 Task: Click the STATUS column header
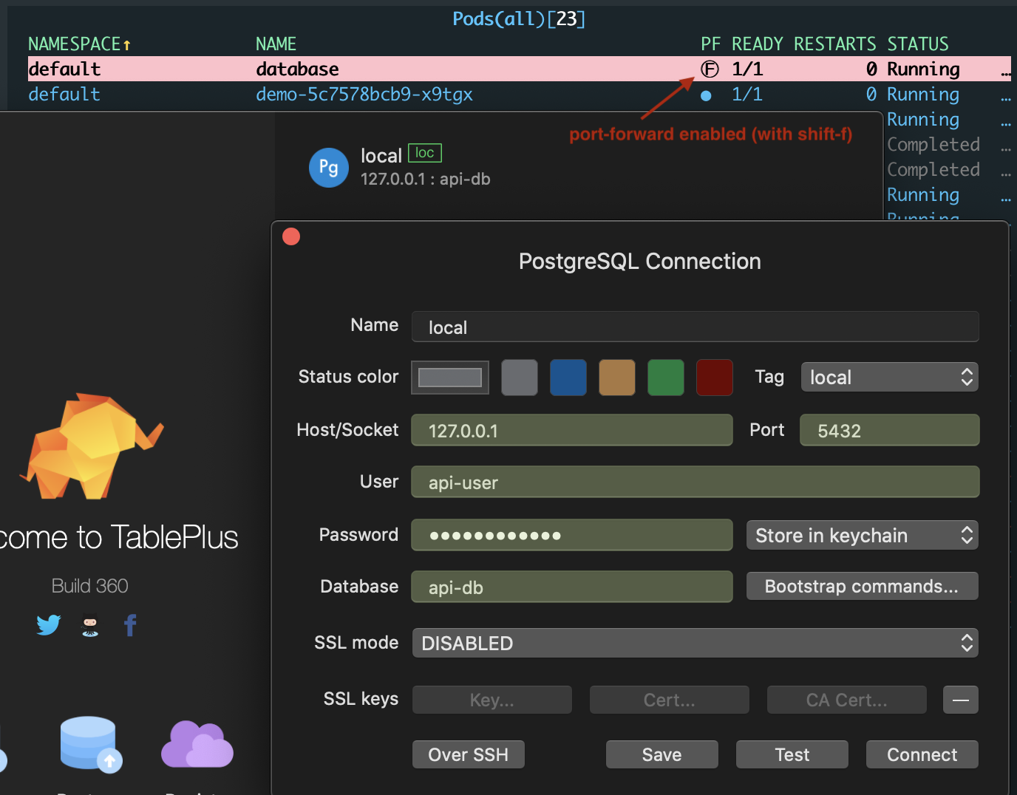[918, 44]
